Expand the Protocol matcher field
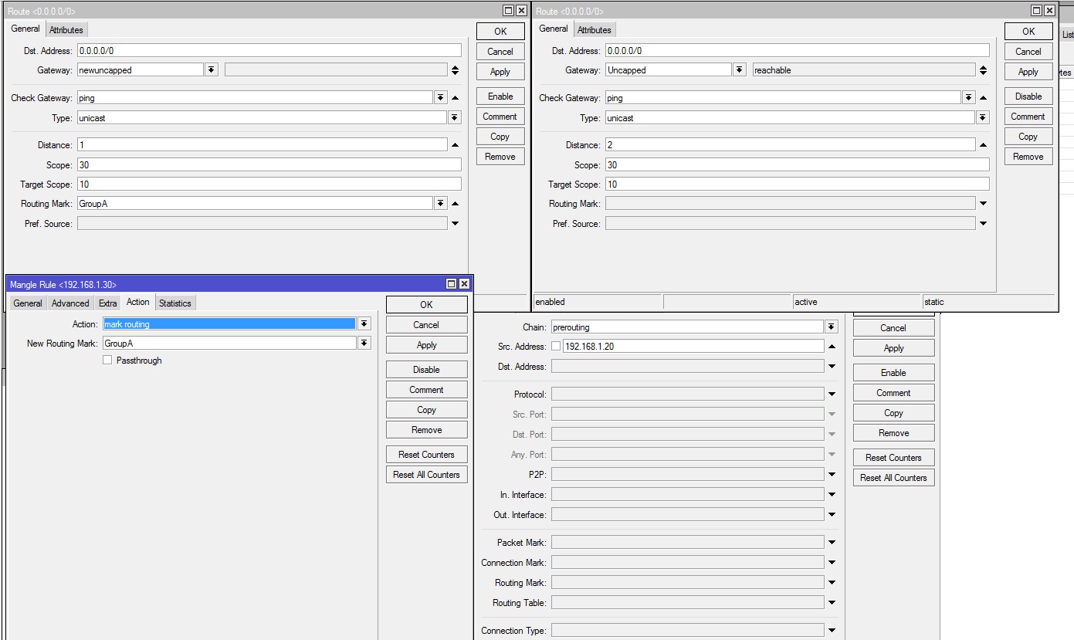 click(x=832, y=394)
